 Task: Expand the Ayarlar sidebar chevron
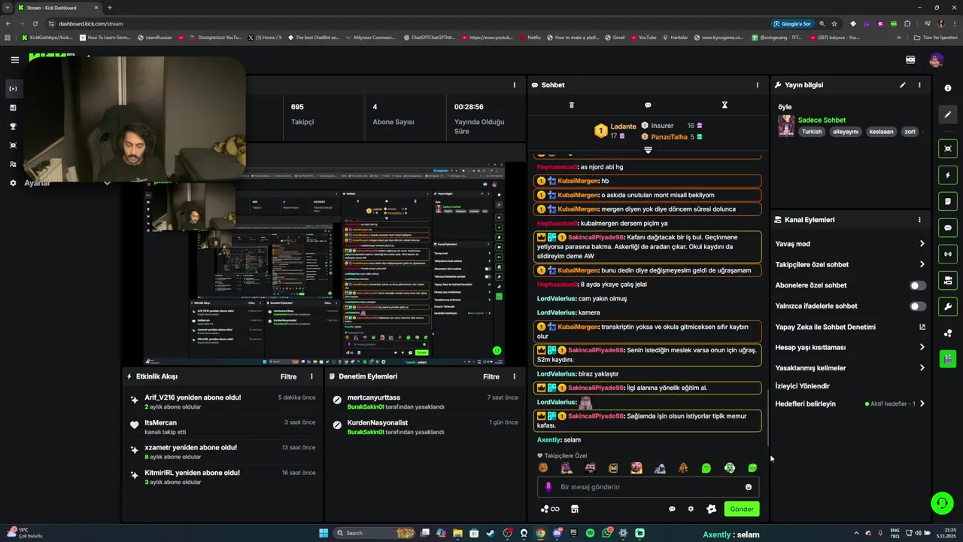click(107, 183)
